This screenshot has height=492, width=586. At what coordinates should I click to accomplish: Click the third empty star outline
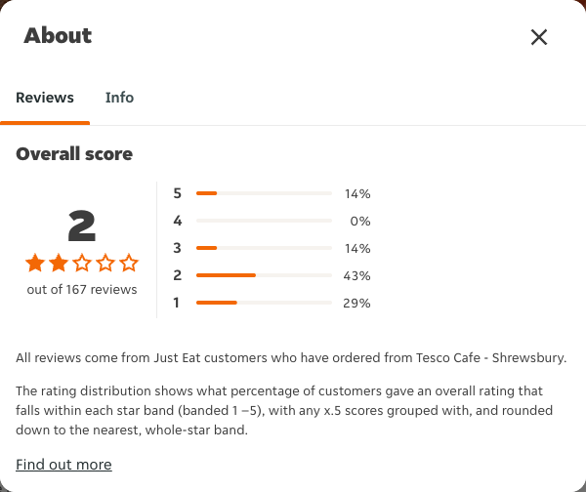tap(82, 263)
